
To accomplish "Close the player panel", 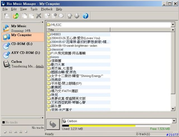I will click(x=43, y=118).
